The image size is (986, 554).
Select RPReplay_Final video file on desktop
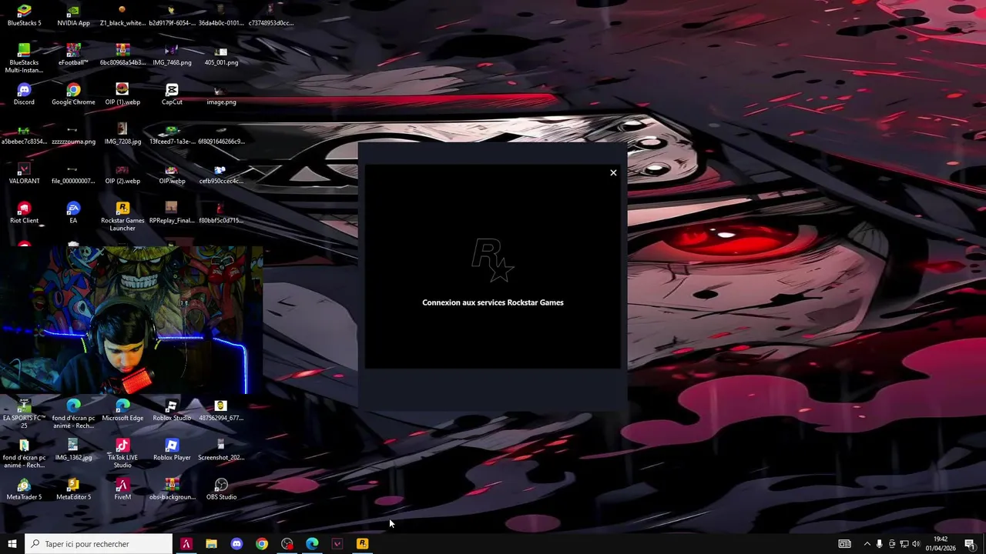click(172, 213)
